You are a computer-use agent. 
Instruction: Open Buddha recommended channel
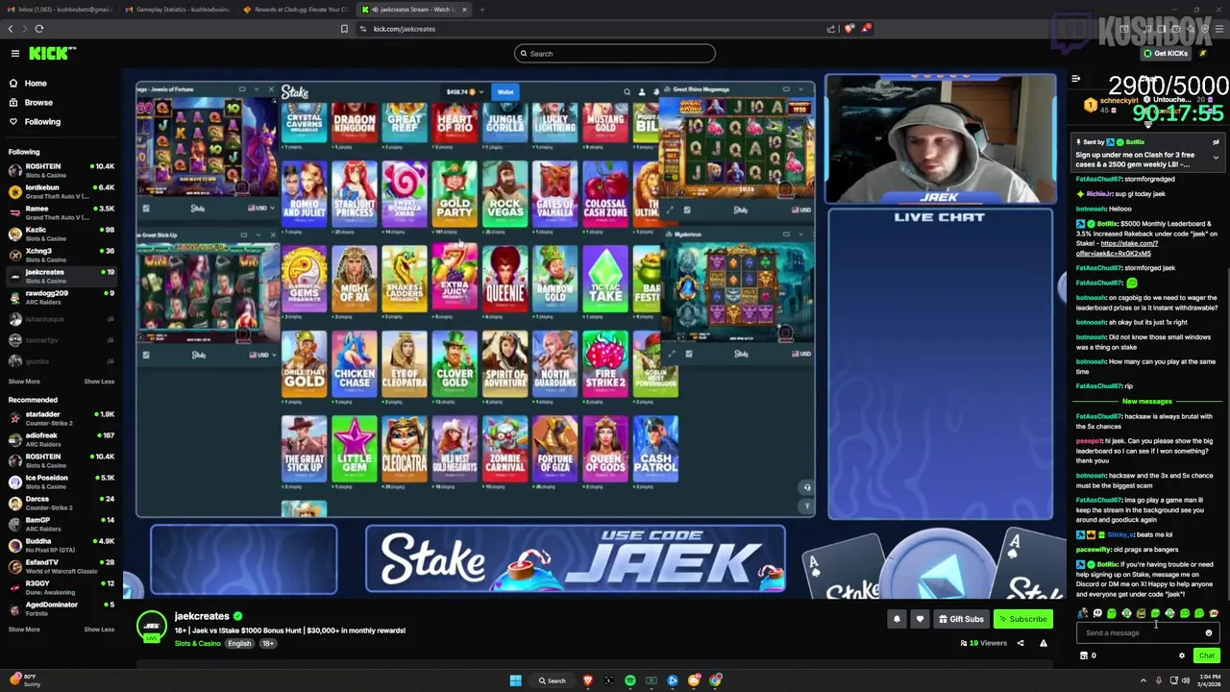[61, 545]
